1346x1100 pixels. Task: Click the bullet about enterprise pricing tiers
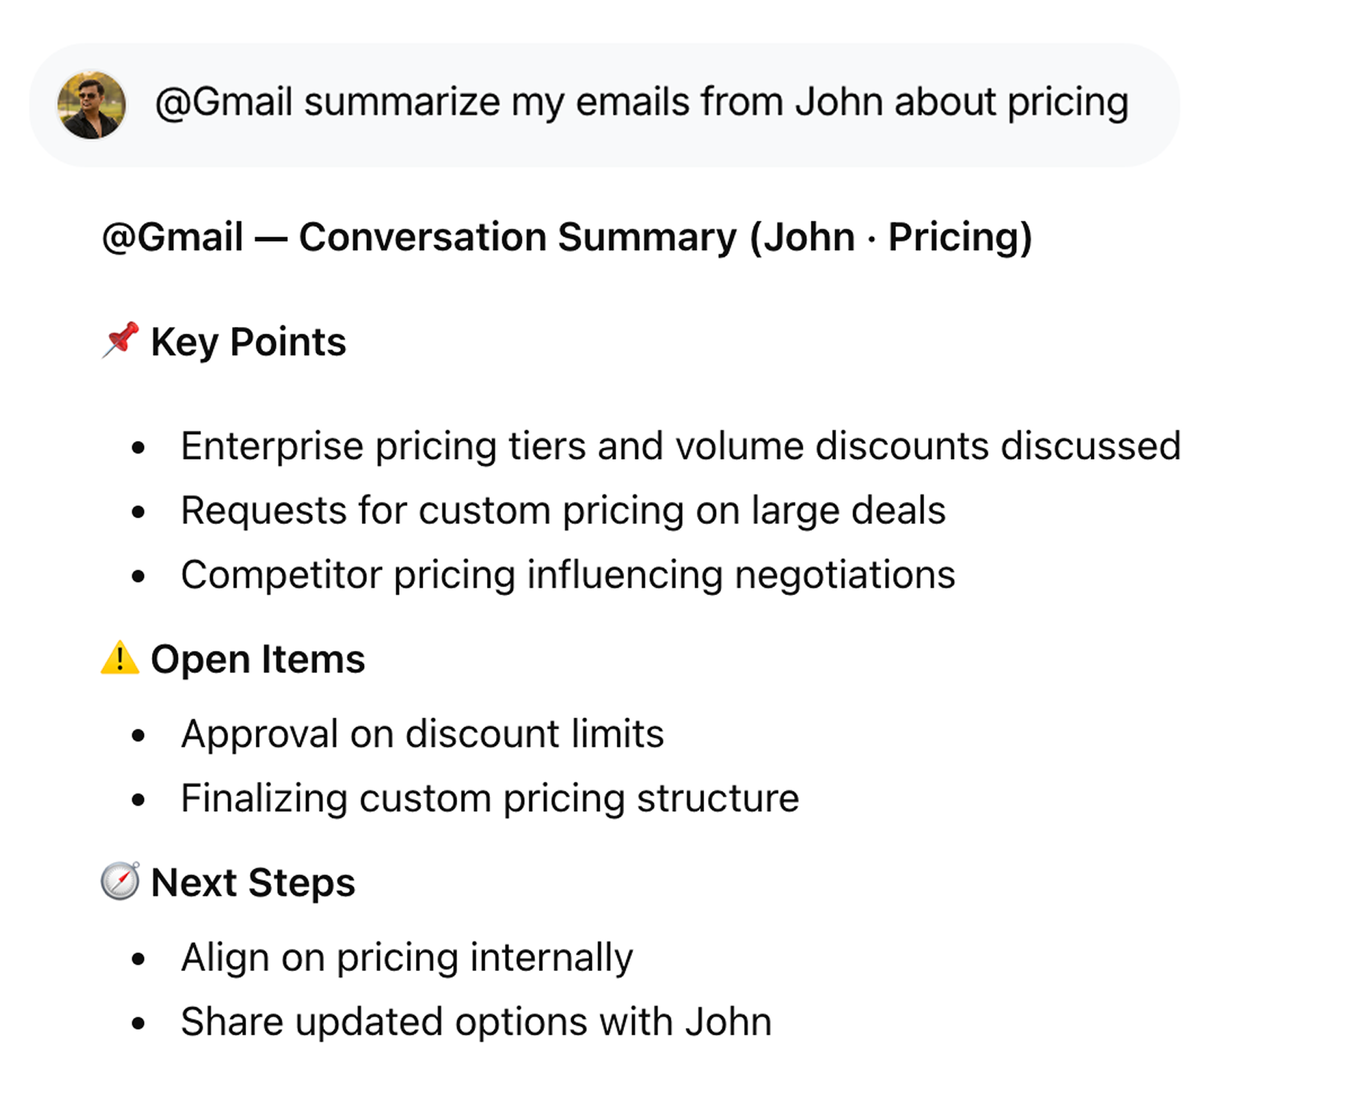[x=681, y=445]
